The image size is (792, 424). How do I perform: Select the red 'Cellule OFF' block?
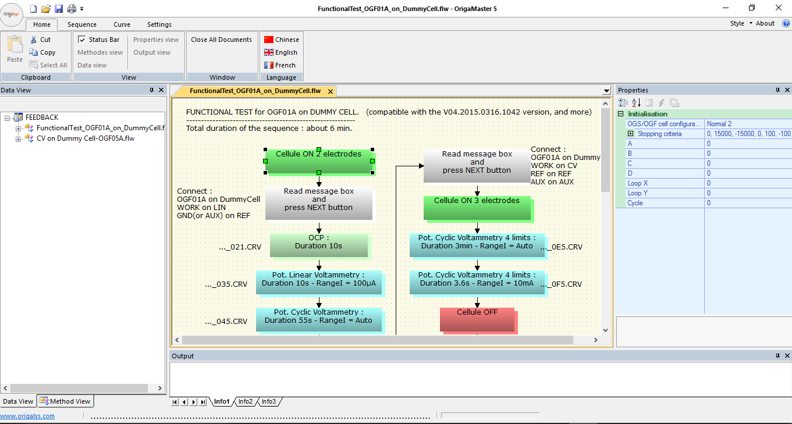(477, 319)
